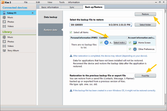Image resolution: width=167 pixels, height=111 pixels.
Task: Open the Edit menu
Action: 38,2
